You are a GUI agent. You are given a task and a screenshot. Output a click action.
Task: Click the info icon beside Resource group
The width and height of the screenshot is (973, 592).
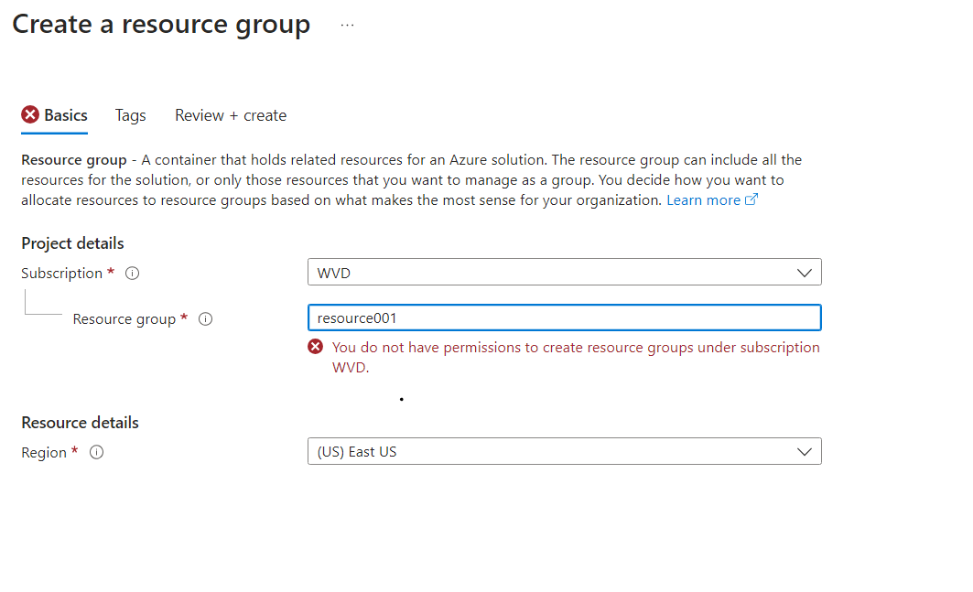tap(205, 318)
